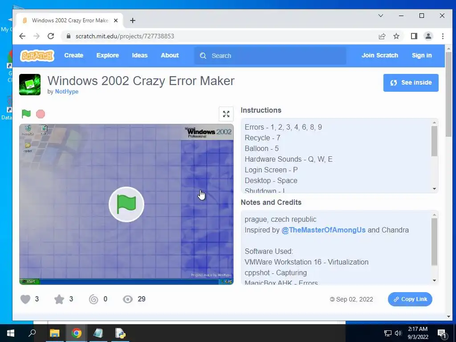This screenshot has width=456, height=342.
Task: Open the Create menu item
Action: [x=73, y=55]
